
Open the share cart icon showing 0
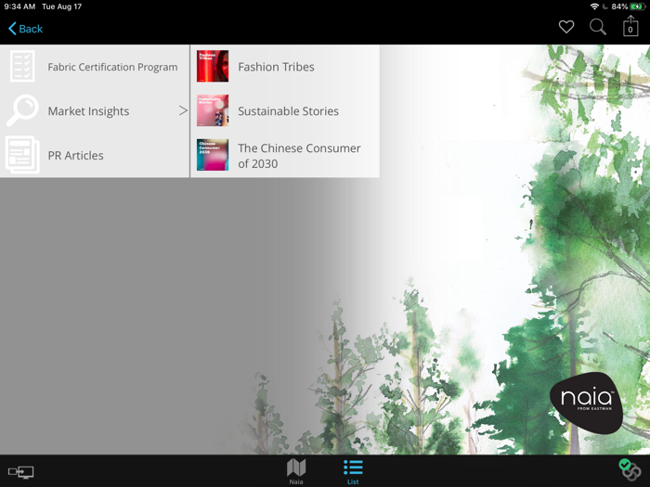[x=630, y=26]
